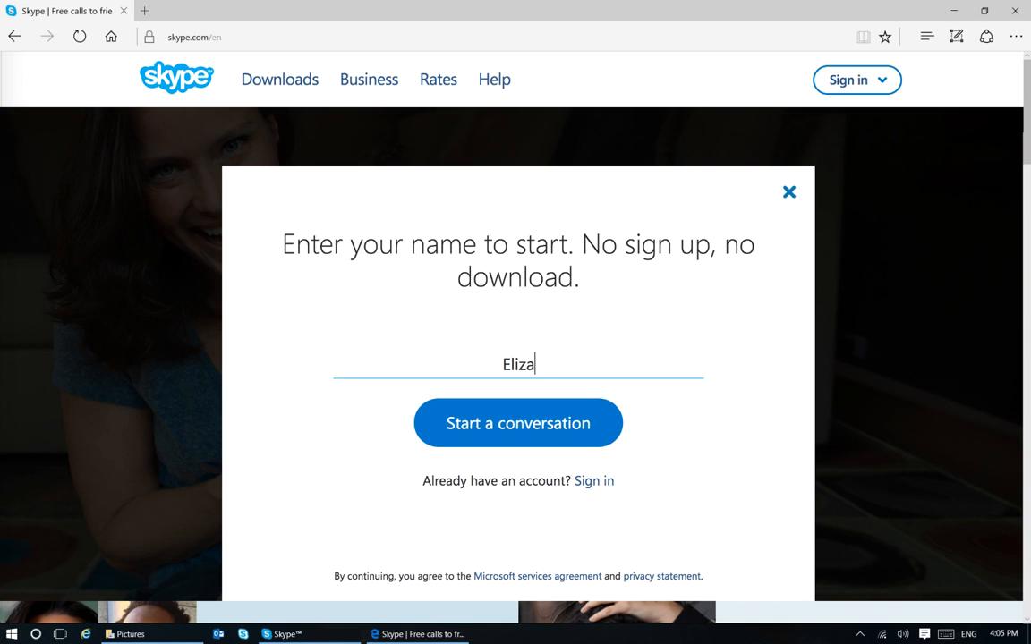Click the Start a conversation button
1031x644 pixels.
pos(518,422)
